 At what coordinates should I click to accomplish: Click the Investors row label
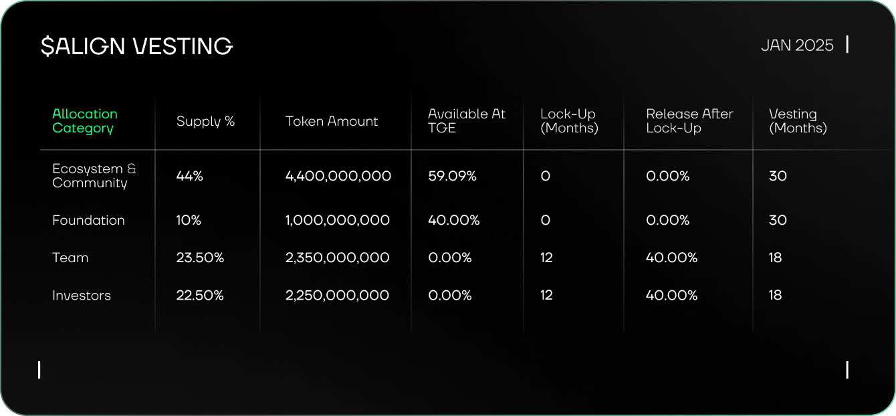tap(82, 295)
